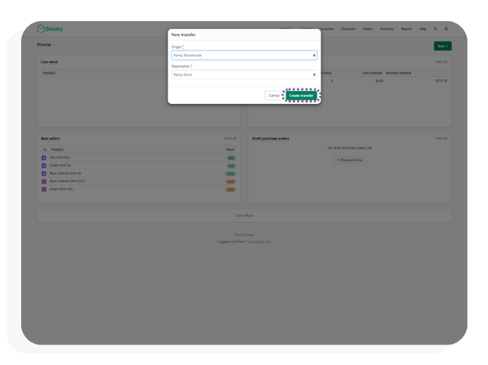Expand the green New dropdown button
The width and height of the screenshot is (488, 365).
442,46
